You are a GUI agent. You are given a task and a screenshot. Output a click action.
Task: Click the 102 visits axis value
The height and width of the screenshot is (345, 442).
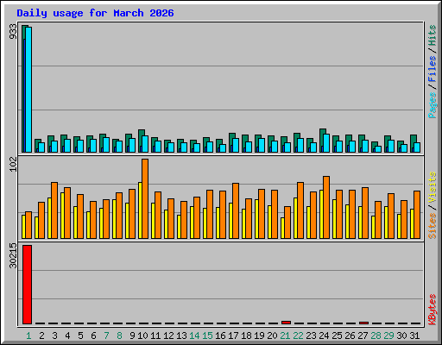(x=13, y=165)
